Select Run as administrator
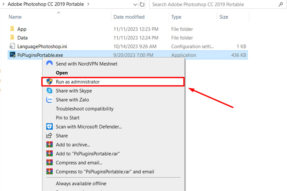 113,82
